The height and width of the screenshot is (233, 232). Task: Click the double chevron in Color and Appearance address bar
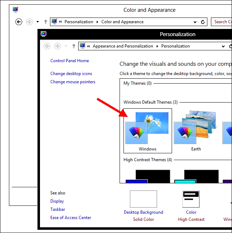click(60, 22)
